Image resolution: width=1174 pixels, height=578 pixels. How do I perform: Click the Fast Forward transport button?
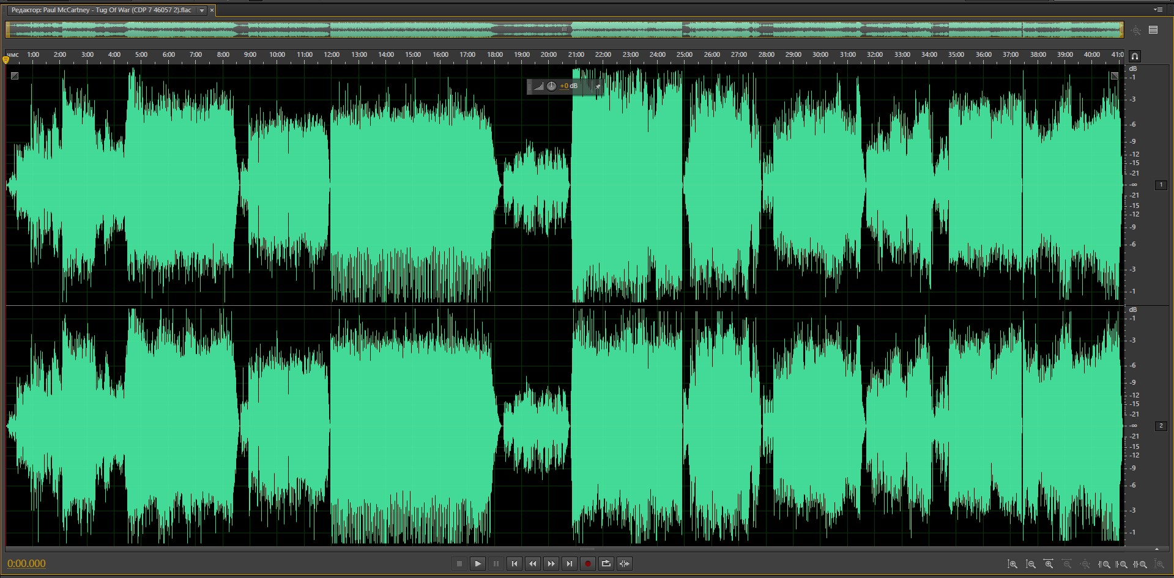[x=551, y=564]
